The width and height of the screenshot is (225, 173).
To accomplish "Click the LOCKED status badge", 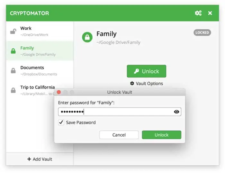I will coord(202,32).
